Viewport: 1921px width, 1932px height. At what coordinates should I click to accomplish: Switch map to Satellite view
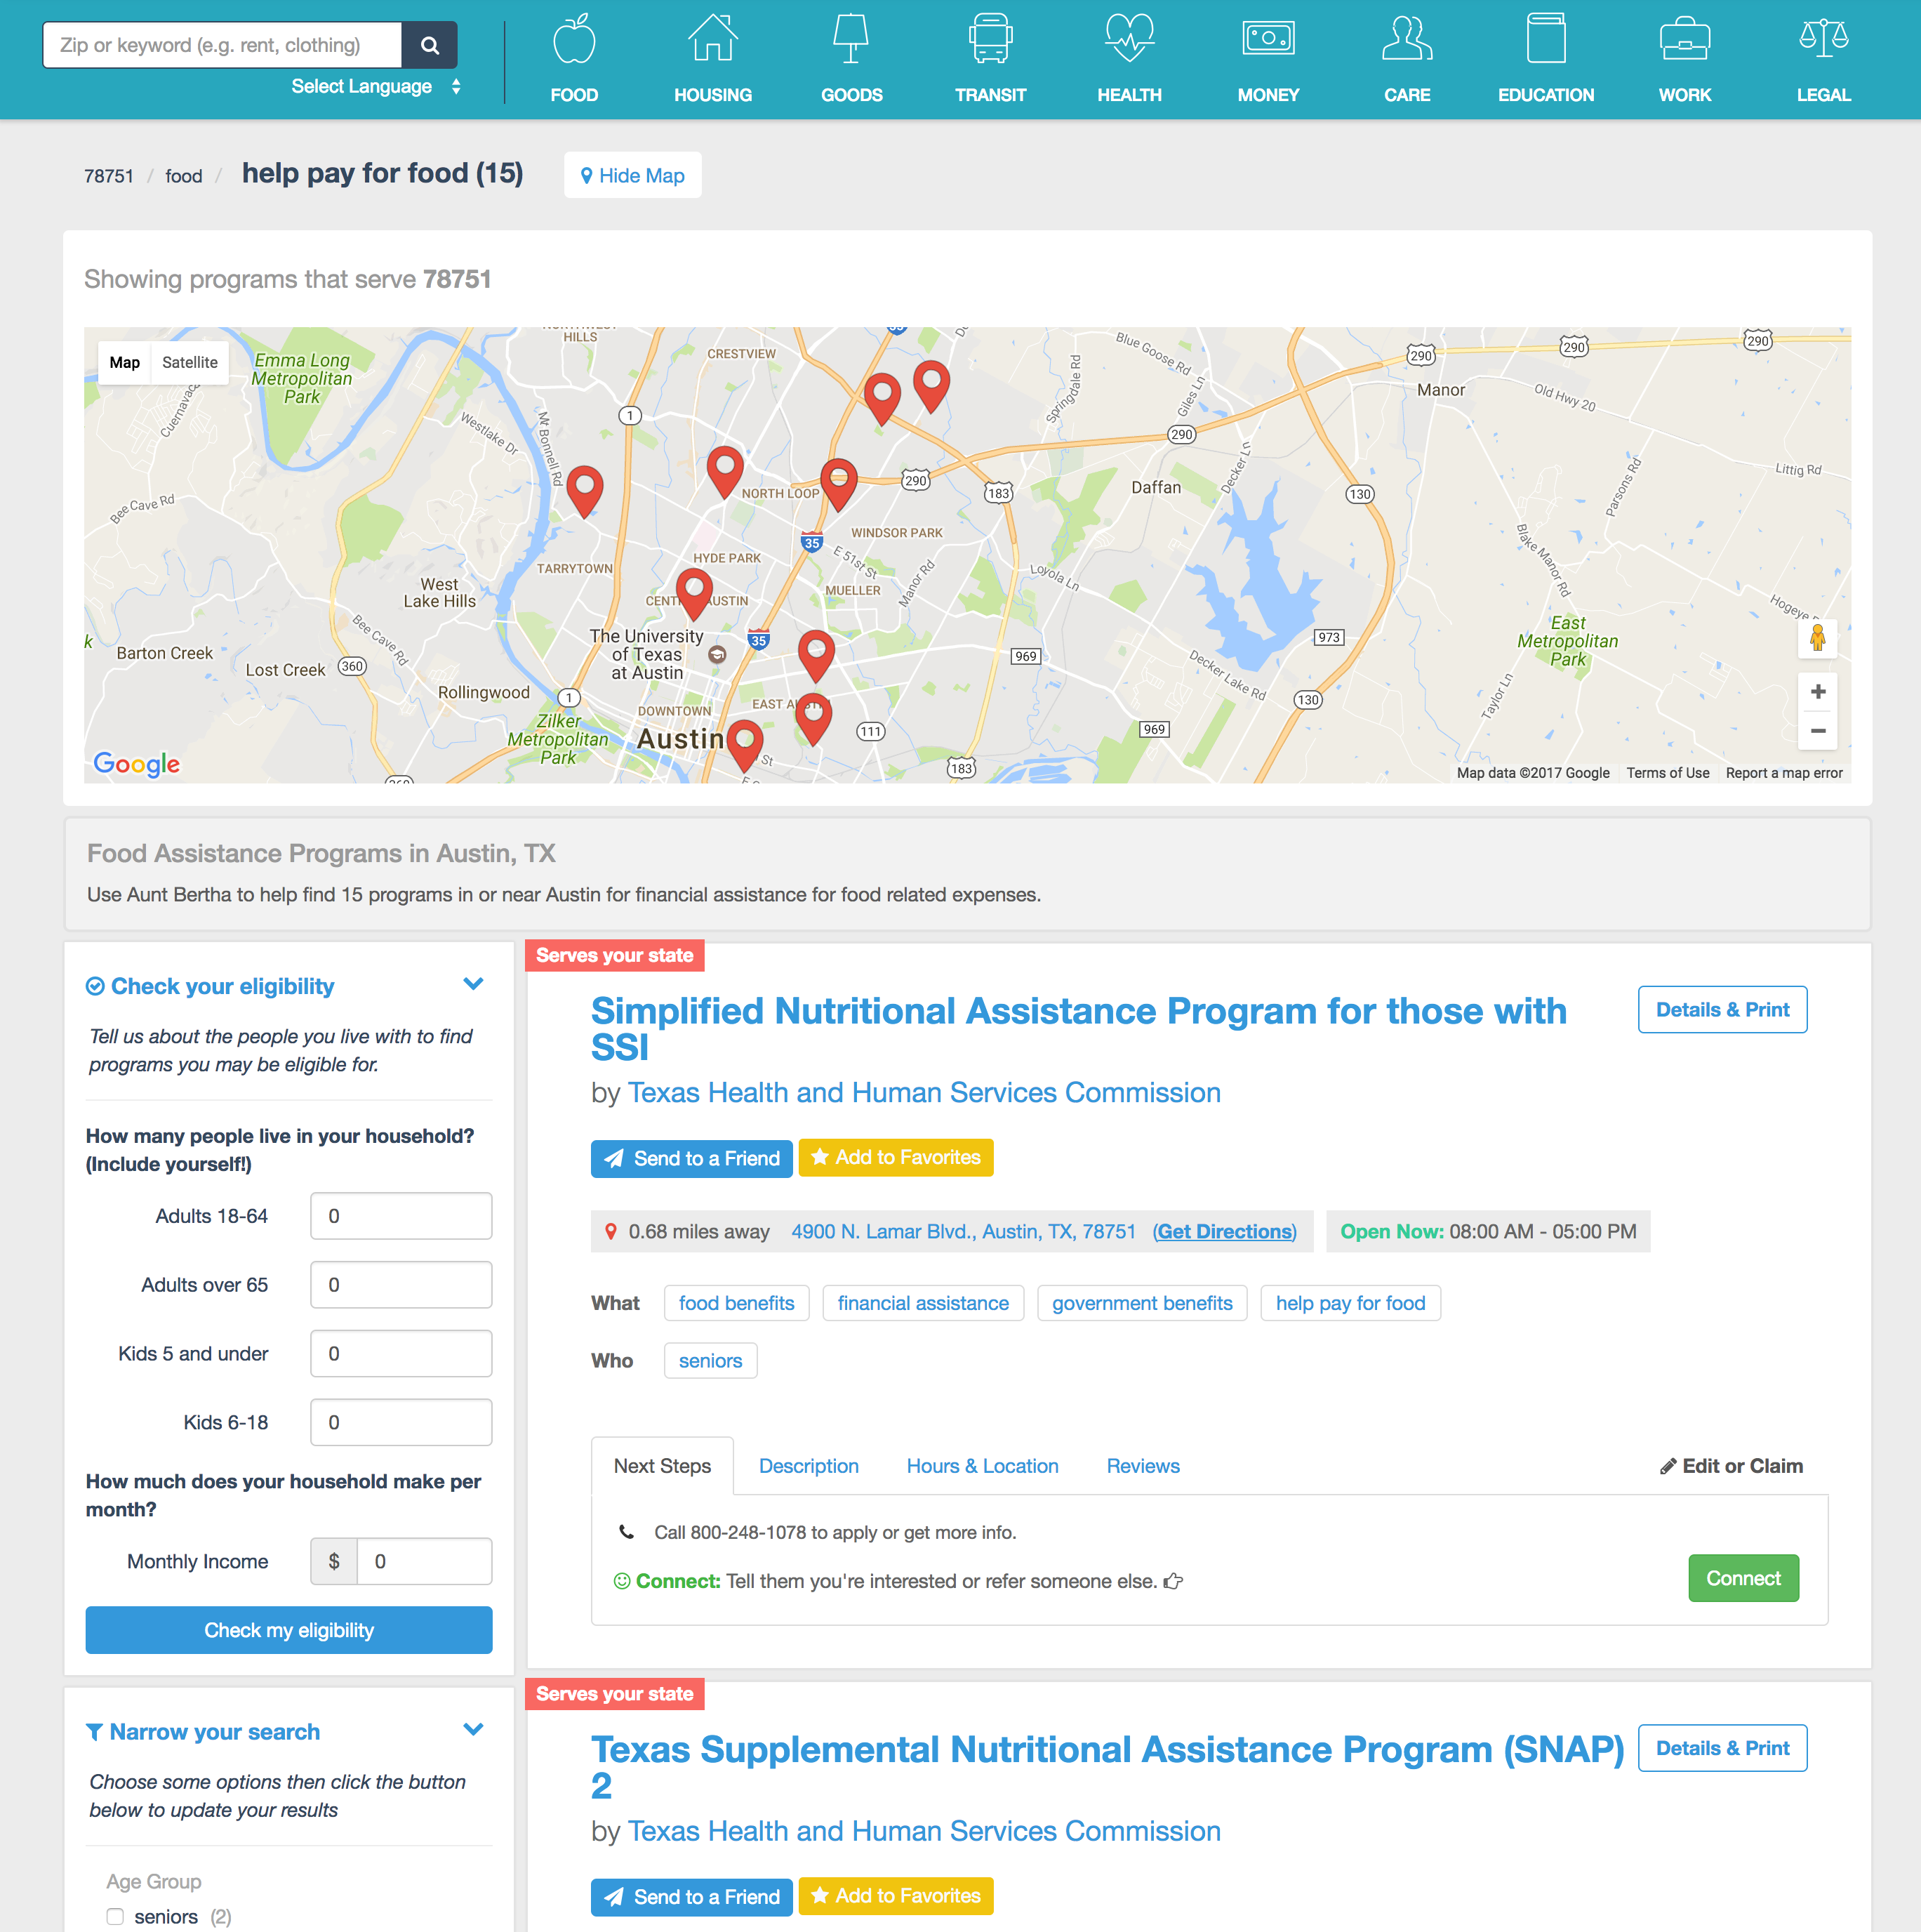pyautogui.click(x=190, y=362)
